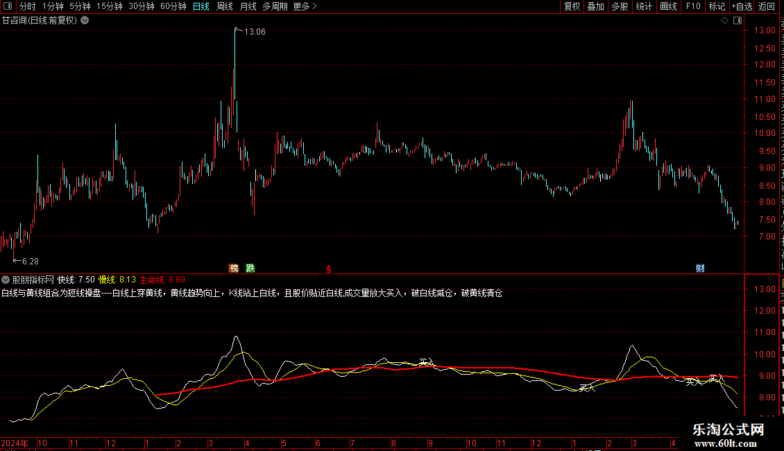Click the 复权 button

pos(572,6)
